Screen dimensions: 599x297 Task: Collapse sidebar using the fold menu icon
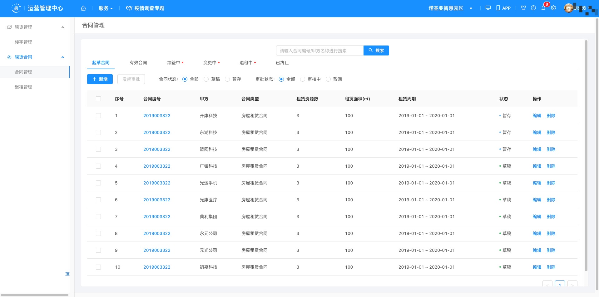[67, 274]
